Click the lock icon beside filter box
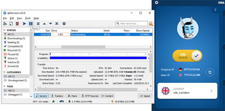Screen dimensions: 225x111 tap(151, 24)
